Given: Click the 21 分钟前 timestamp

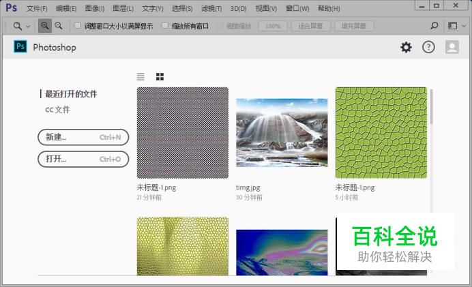Looking at the screenshot, I should (x=149, y=197).
